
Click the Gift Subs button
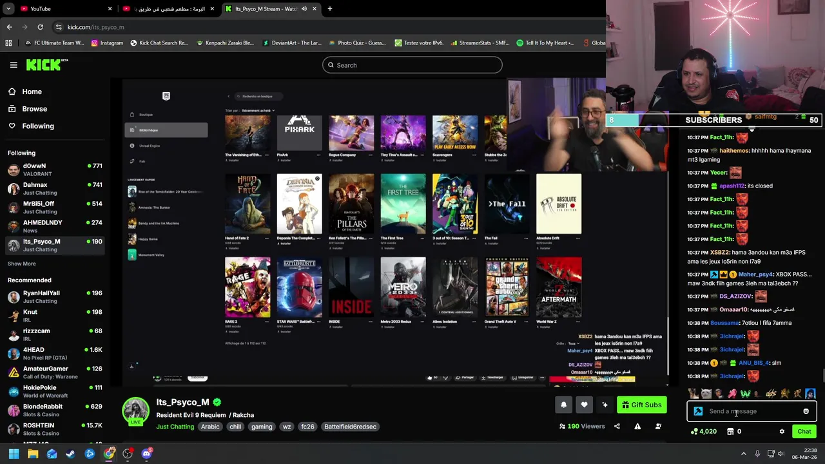(641, 405)
